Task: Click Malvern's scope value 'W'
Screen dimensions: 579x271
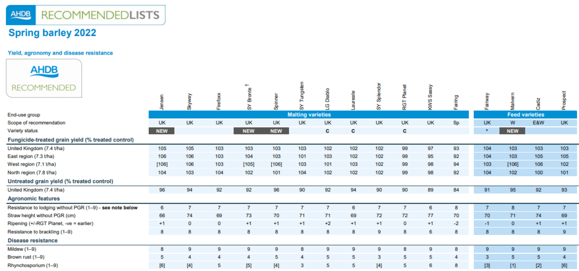Action: tap(512, 123)
